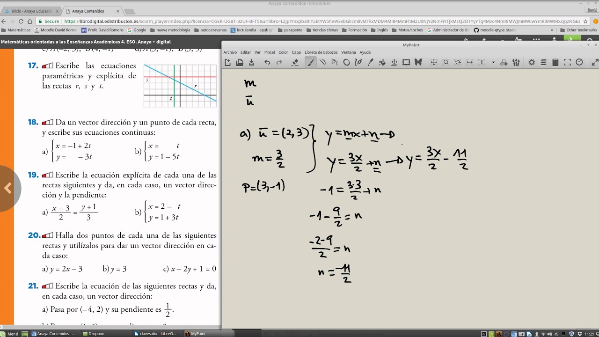
Task: Open the scratchpad notepad icon
Action: 555,62
